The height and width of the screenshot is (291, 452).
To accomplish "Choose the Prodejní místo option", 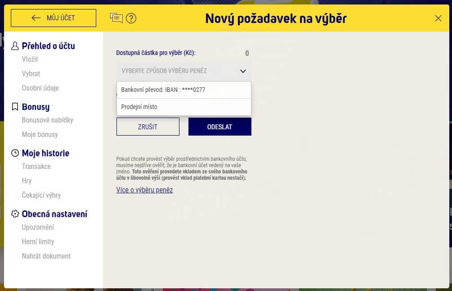I will click(183, 107).
